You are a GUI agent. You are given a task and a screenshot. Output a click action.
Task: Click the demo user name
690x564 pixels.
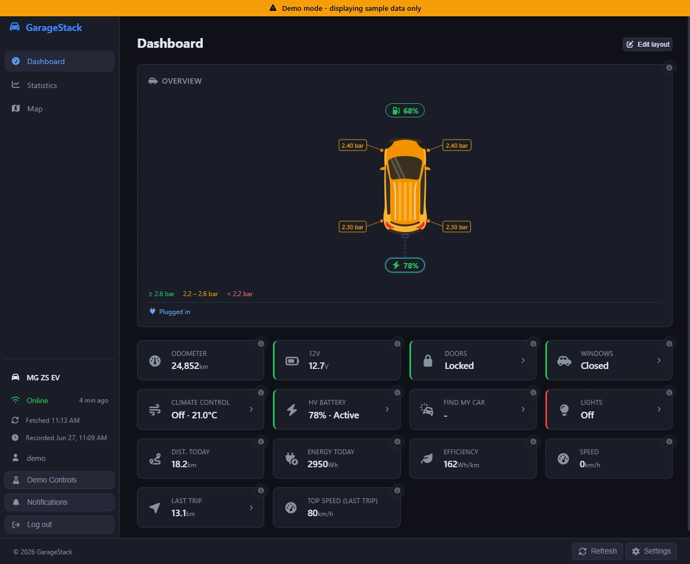click(36, 458)
